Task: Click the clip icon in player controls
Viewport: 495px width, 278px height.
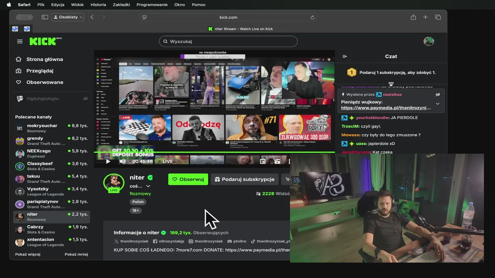Action: 277,161
